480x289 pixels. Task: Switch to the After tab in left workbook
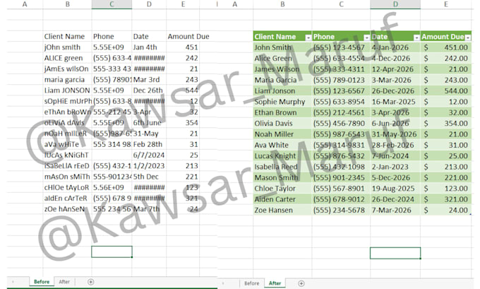(64, 282)
